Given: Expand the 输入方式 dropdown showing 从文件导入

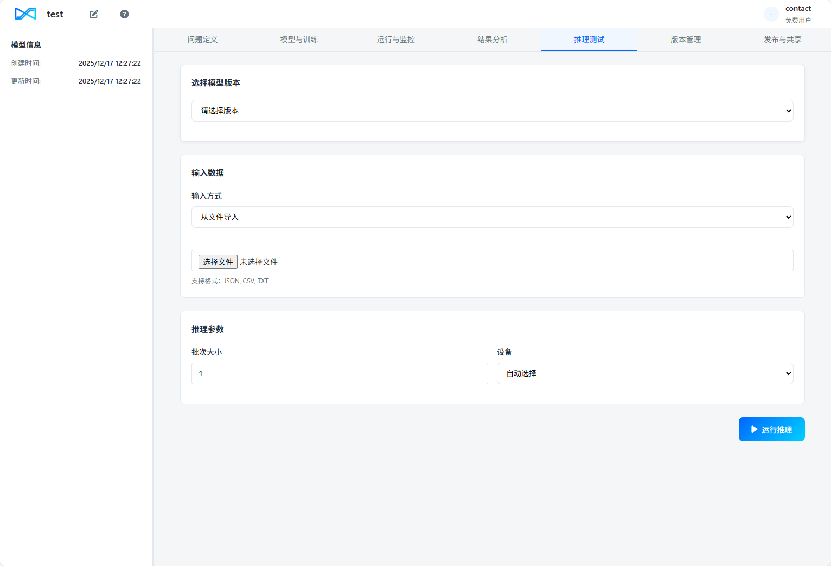Looking at the screenshot, I should click(492, 217).
